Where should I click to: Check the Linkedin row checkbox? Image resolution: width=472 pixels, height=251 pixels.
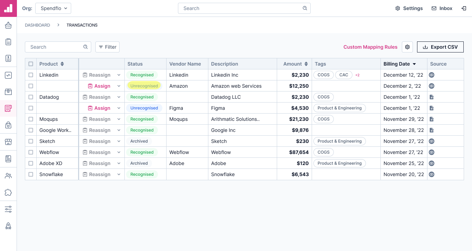click(x=31, y=75)
